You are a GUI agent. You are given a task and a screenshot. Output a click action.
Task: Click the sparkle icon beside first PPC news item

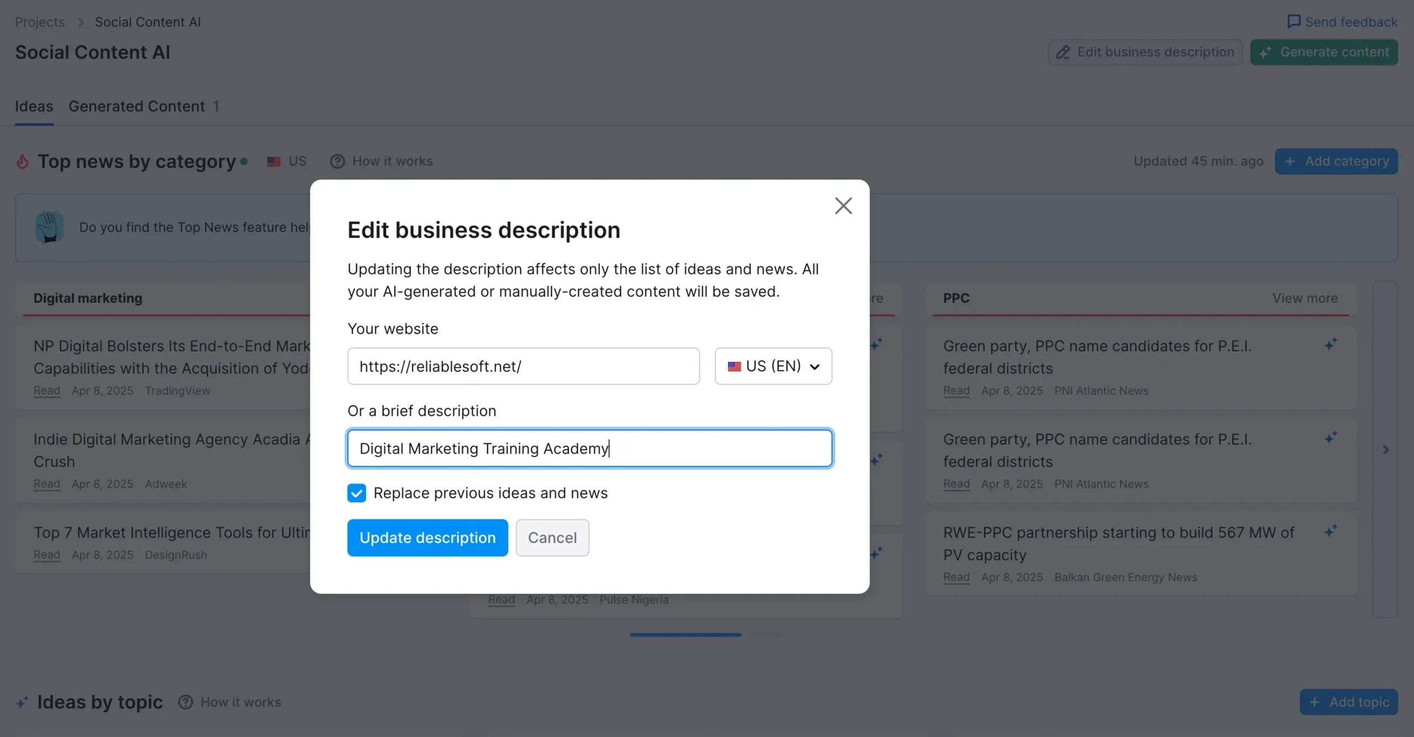coord(1331,345)
